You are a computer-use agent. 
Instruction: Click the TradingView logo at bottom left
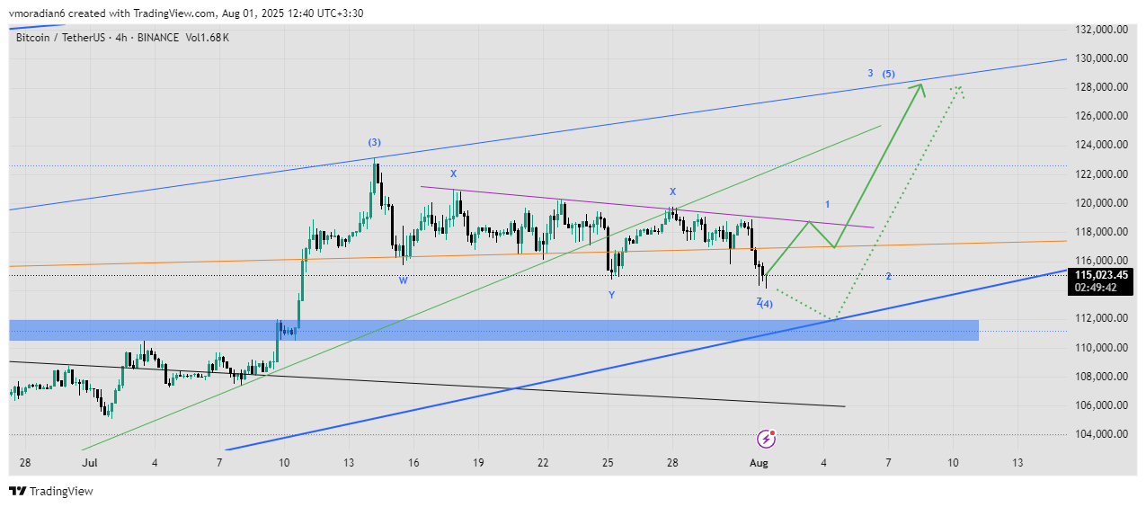[51, 492]
